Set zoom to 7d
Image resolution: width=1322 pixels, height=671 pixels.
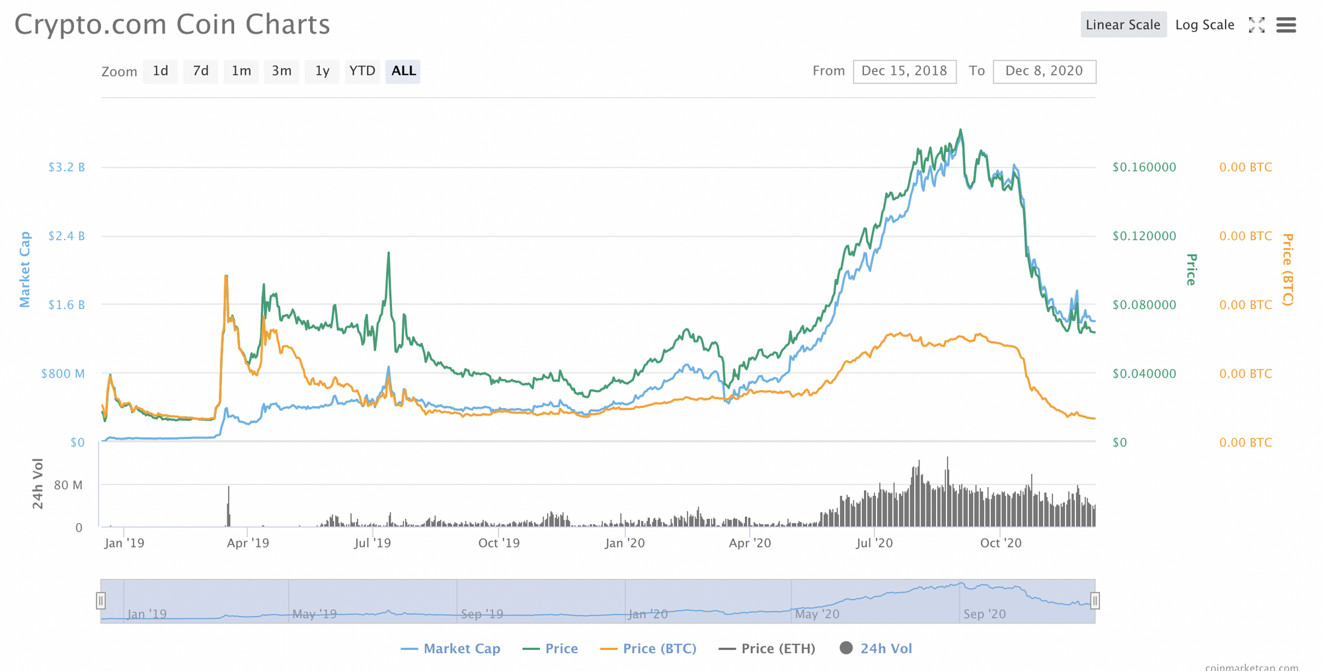coord(201,71)
